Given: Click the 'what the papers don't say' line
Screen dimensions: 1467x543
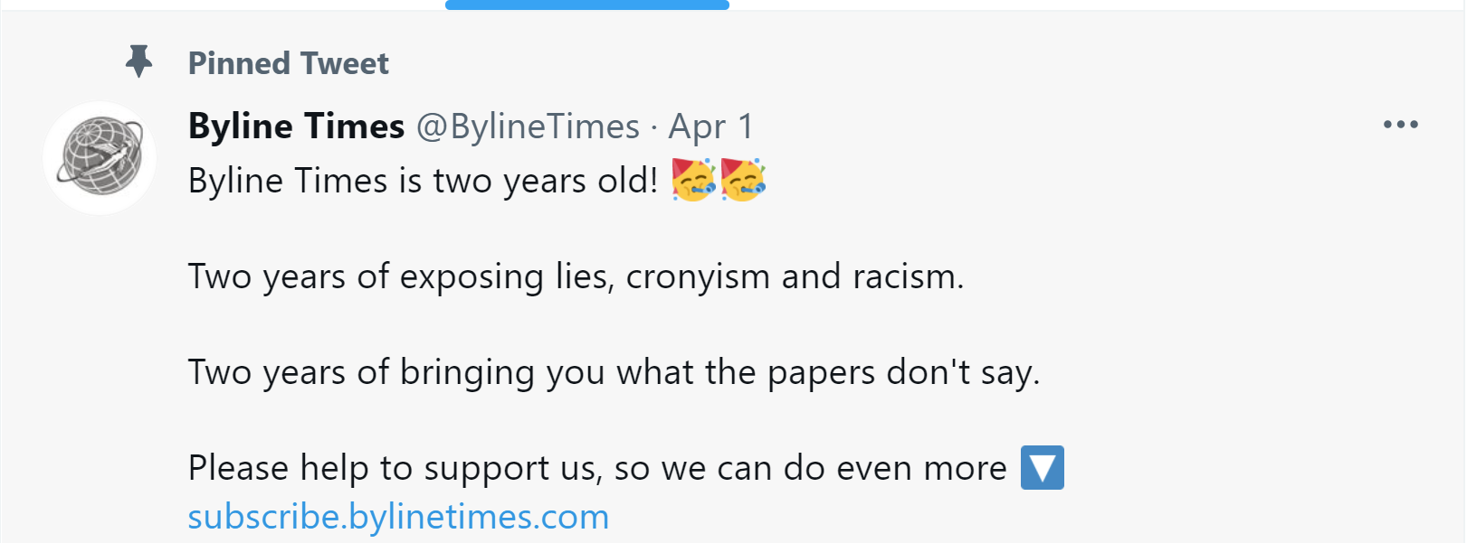Looking at the screenshot, I should click(x=614, y=372).
